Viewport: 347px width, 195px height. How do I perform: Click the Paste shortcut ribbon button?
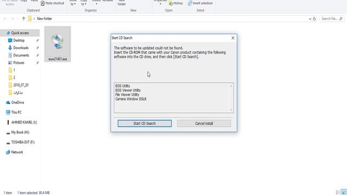point(53,3)
